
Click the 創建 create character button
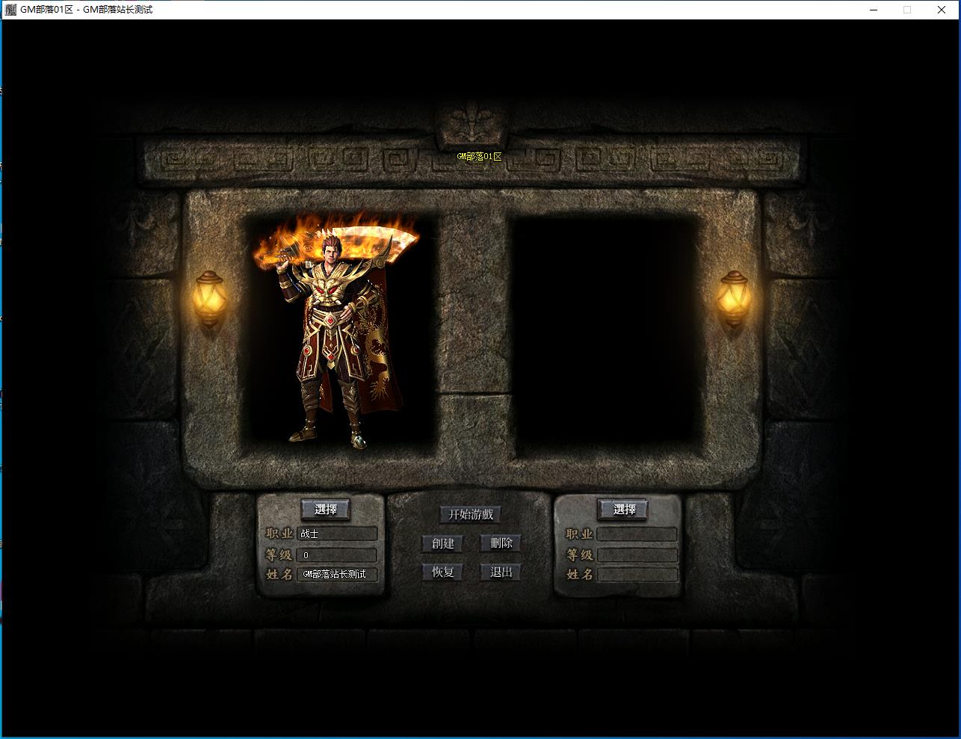pyautogui.click(x=442, y=543)
